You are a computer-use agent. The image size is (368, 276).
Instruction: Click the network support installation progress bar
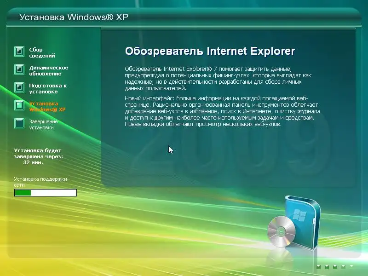[x=46, y=193]
